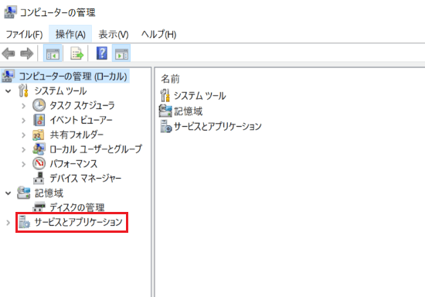
Task: Click the デバイス マネージャー icon
Action: point(39,178)
